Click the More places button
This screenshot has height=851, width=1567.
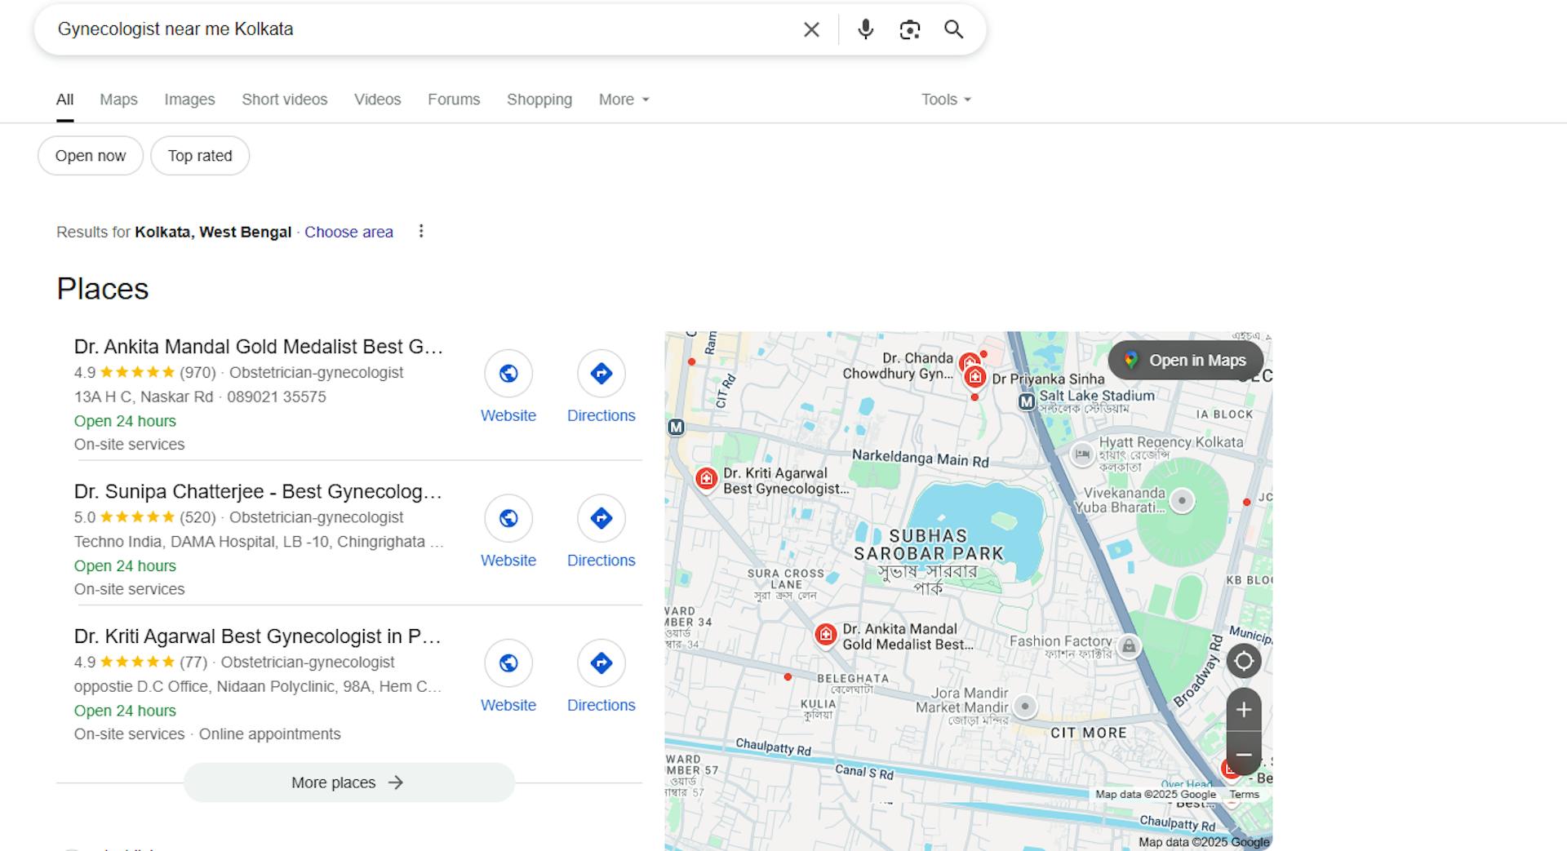pos(349,782)
